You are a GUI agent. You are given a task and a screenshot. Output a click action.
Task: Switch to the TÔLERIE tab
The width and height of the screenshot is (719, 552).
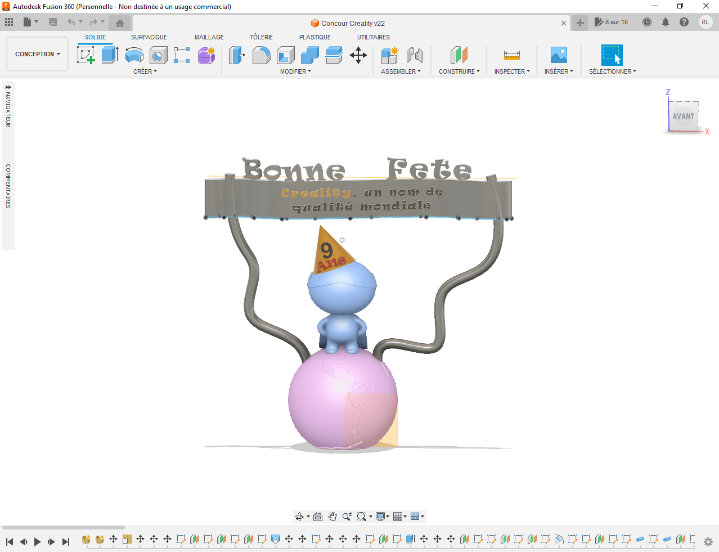261,37
